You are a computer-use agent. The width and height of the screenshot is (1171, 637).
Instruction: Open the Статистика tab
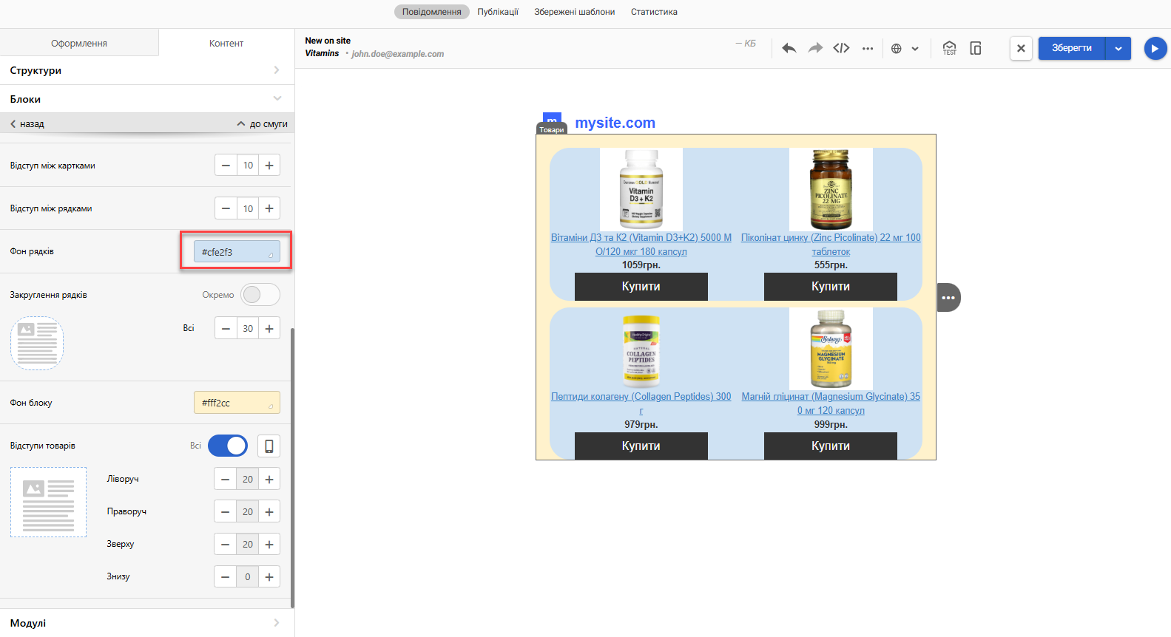tap(654, 12)
